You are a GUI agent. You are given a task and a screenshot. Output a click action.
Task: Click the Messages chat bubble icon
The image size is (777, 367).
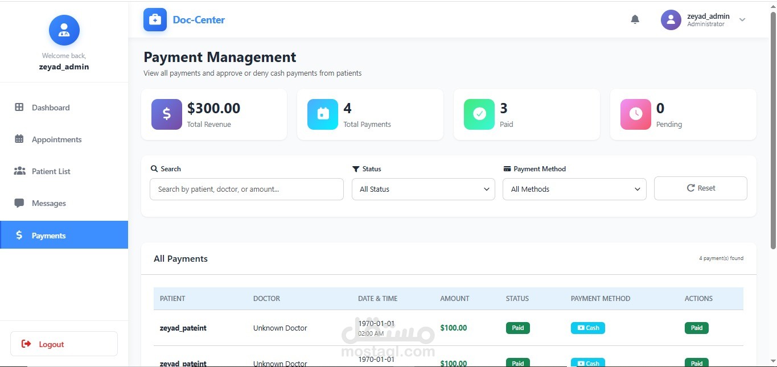[19, 203]
